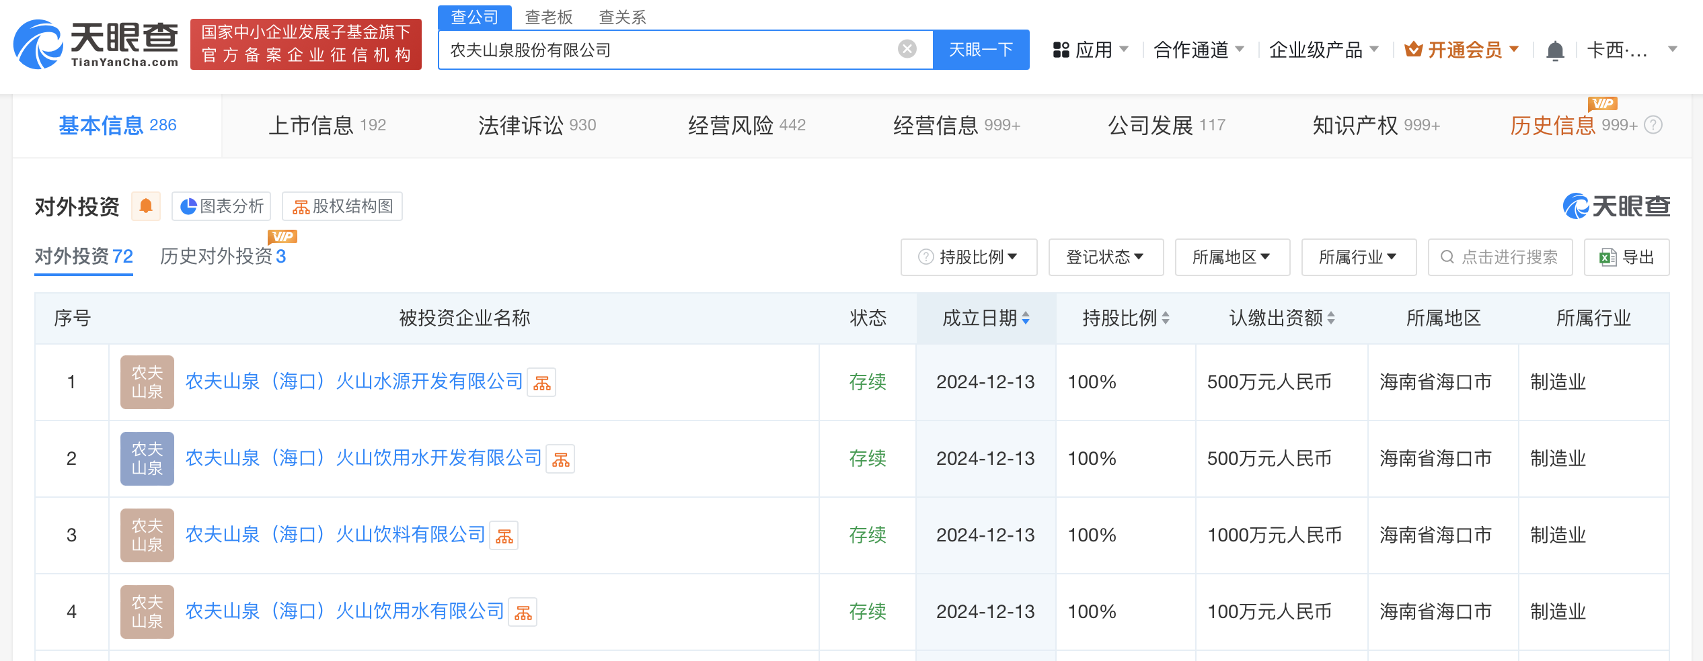This screenshot has height=661, width=1703.
Task: Switch to the 历史信息 VIP tab
Action: 1574,126
